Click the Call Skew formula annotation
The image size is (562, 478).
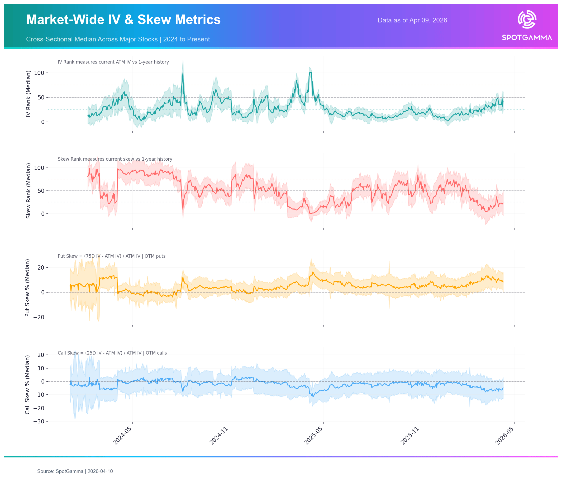pyautogui.click(x=112, y=353)
